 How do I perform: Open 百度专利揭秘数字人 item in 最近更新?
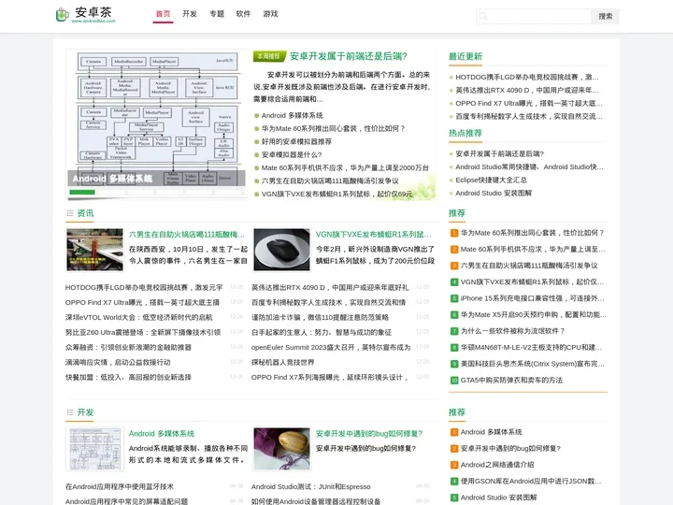click(x=529, y=116)
